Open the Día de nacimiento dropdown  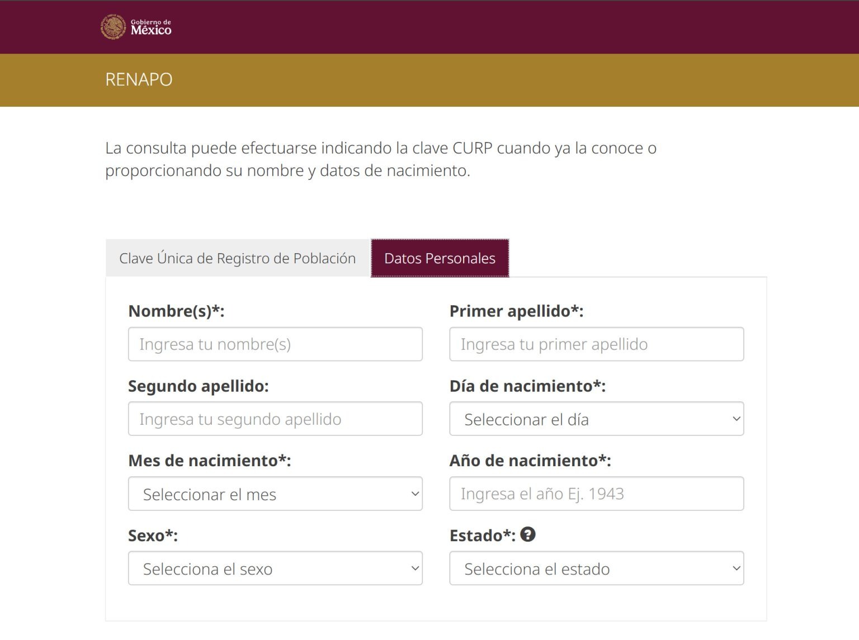pos(596,419)
